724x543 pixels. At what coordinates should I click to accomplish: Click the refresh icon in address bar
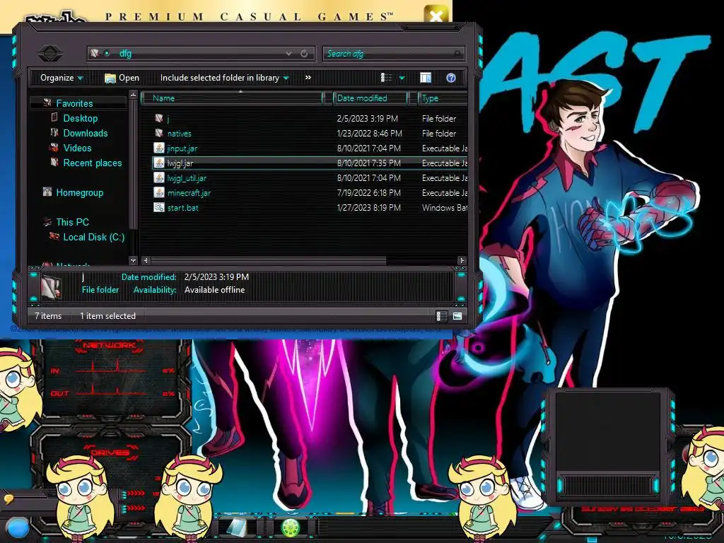coord(304,54)
